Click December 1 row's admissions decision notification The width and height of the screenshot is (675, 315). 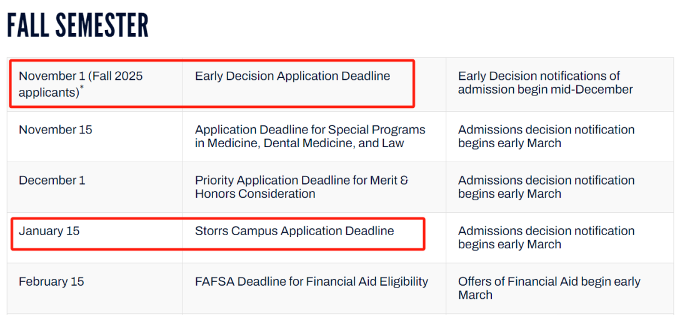[560, 187]
